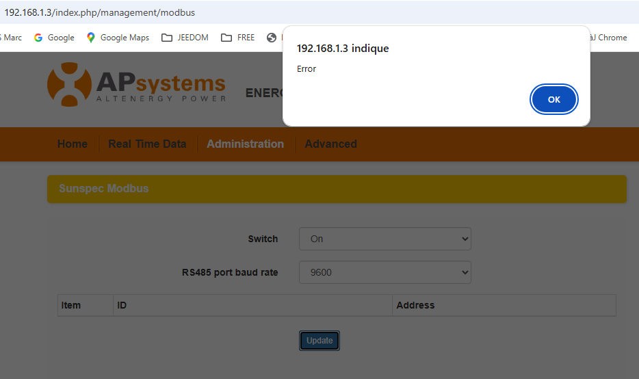Open the globe icon bookmark
Viewport: 639px width, 379px height.
[x=272, y=38]
